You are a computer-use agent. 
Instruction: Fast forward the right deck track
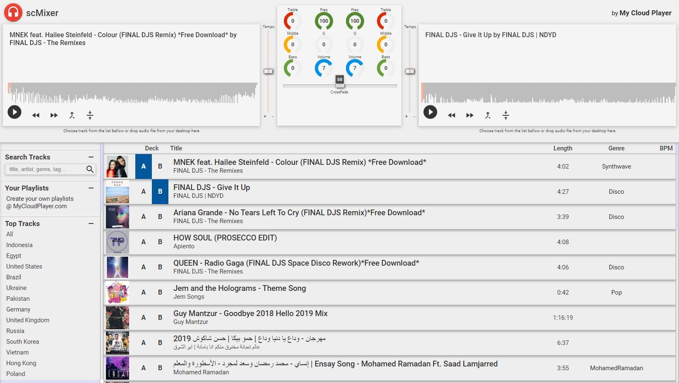pos(470,115)
